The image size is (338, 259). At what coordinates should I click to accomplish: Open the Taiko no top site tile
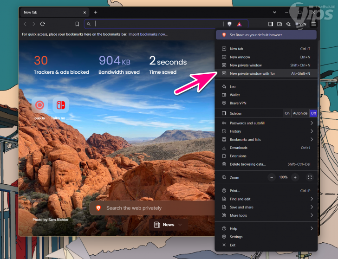[x=60, y=109]
